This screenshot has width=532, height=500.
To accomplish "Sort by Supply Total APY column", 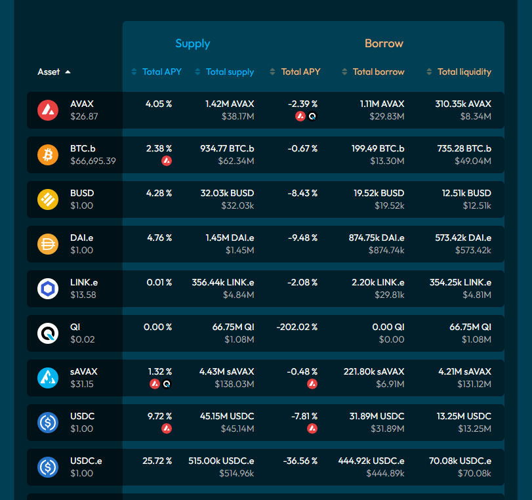I will coord(156,72).
